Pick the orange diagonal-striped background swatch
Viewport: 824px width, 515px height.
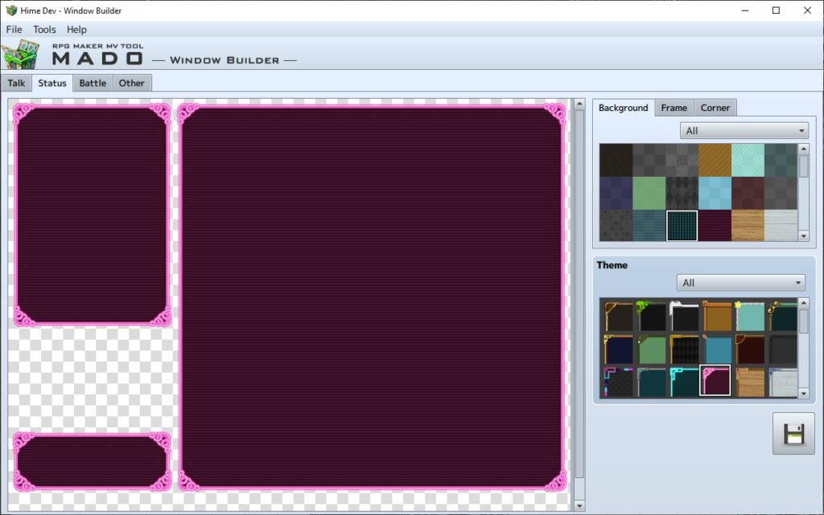coord(715,160)
